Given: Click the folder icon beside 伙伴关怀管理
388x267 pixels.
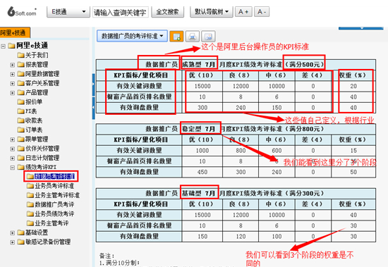Looking at the screenshot, I should pos(20,149).
